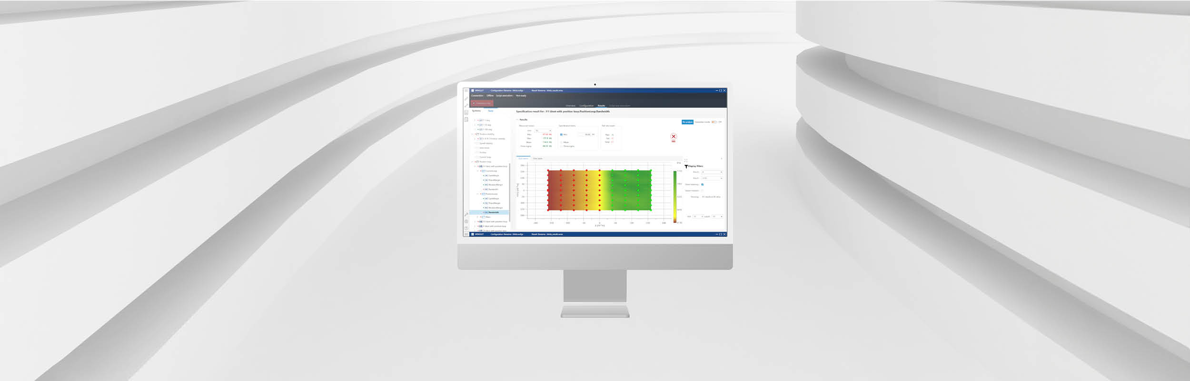This screenshot has width=1190, height=381.
Task: Enable the Three sigma specification checkbox
Action: pyautogui.click(x=561, y=146)
